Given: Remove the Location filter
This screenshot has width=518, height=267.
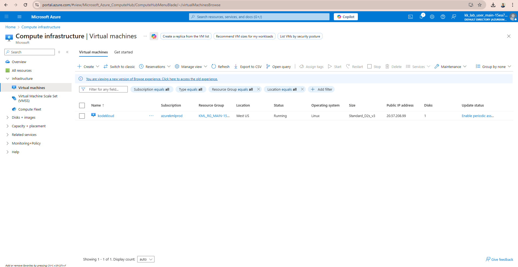Looking at the screenshot, I should [302, 89].
